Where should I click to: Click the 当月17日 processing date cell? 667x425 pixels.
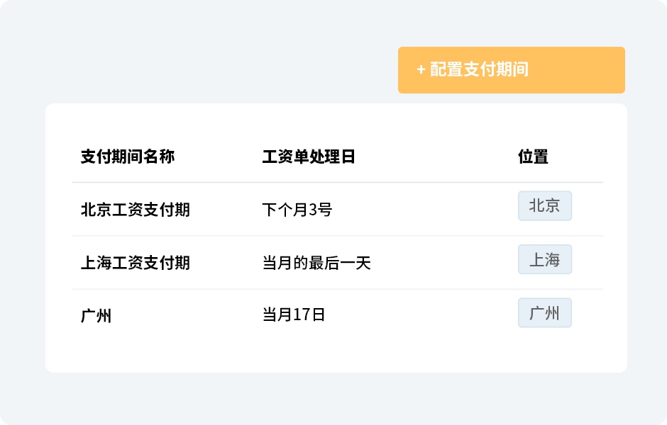point(294,315)
